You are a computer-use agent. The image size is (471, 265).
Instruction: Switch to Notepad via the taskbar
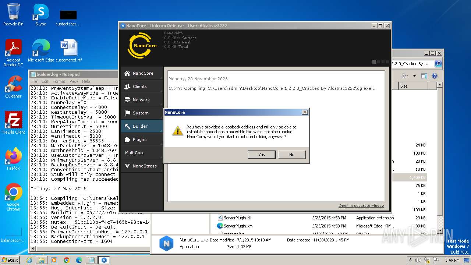tap(92, 260)
